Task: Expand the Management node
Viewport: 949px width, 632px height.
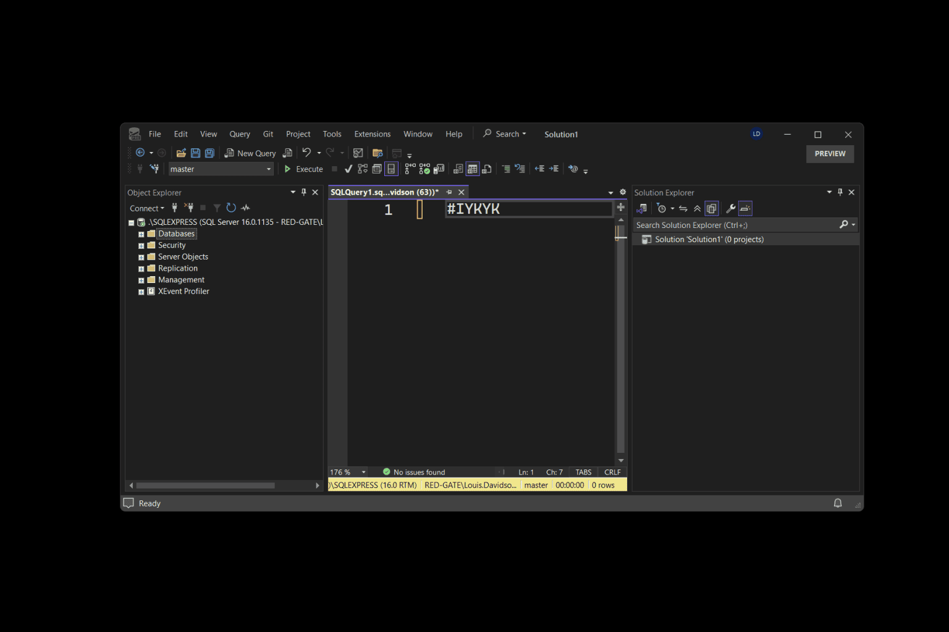Action: pos(141,280)
